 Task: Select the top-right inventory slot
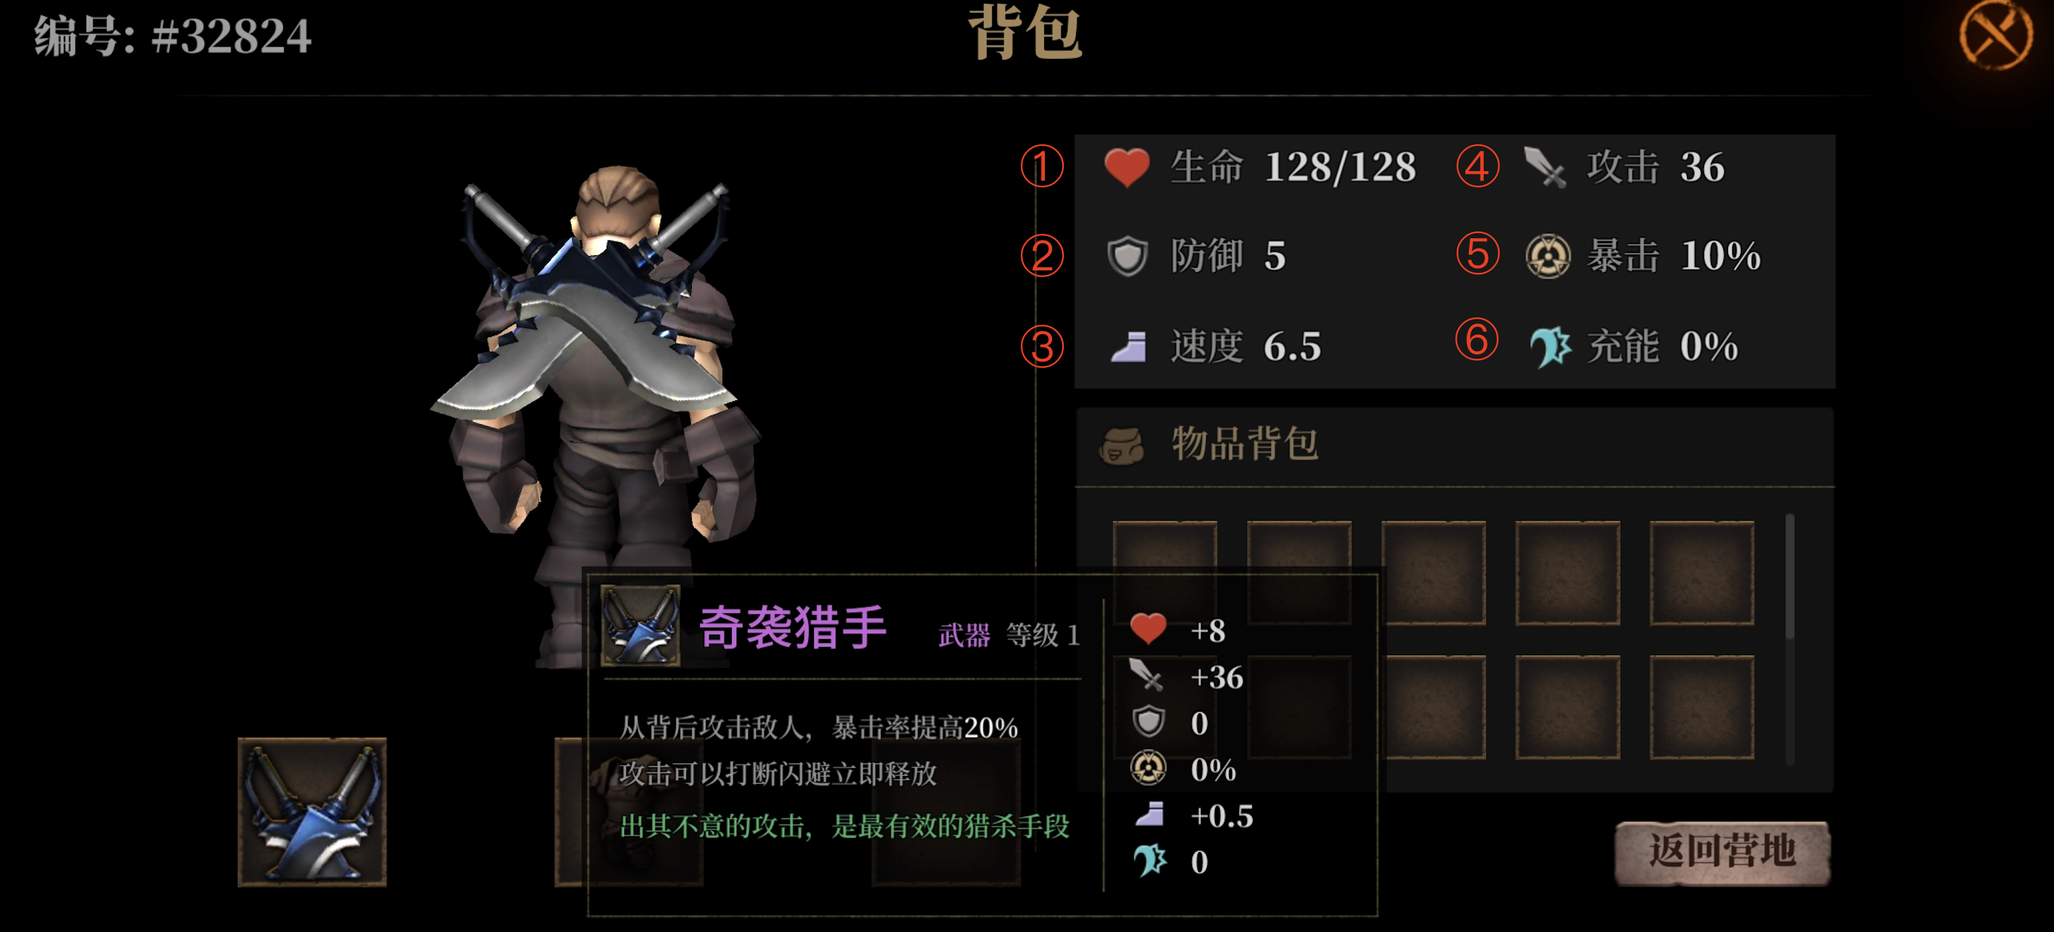(1702, 572)
